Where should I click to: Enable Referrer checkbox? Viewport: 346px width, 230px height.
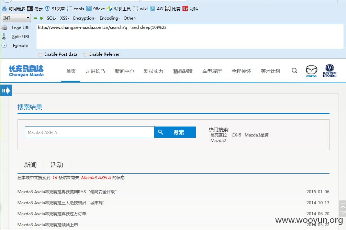[85, 54]
